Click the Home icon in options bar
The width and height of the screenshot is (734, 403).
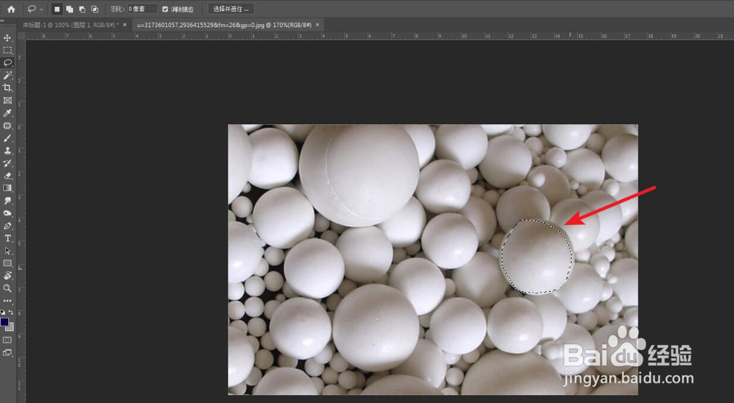point(11,9)
